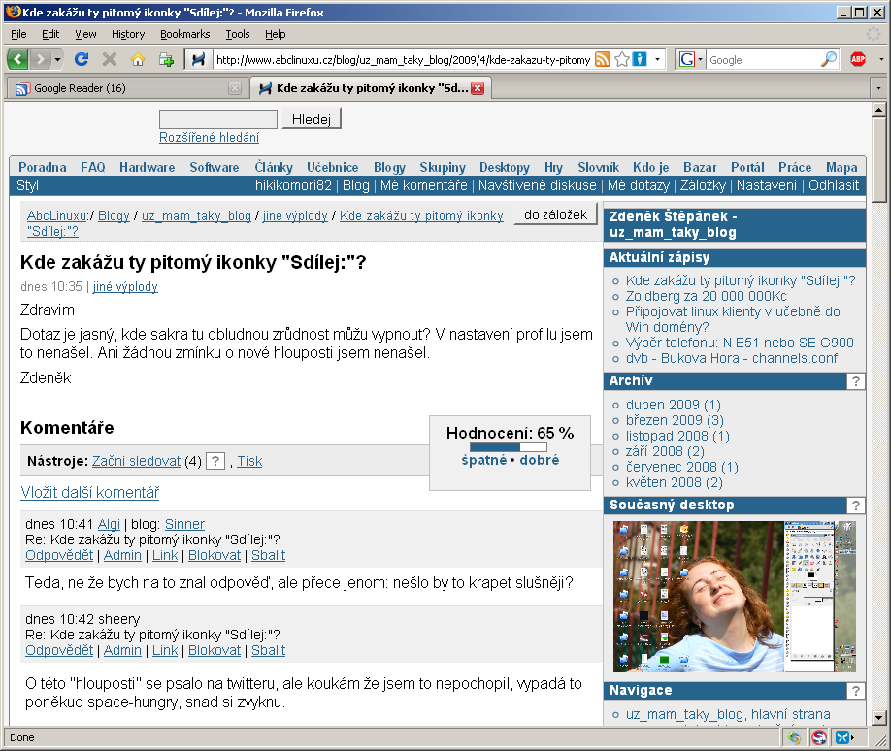
Task: Click the Firefox throbber activity icon
Action: pyautogui.click(x=873, y=34)
